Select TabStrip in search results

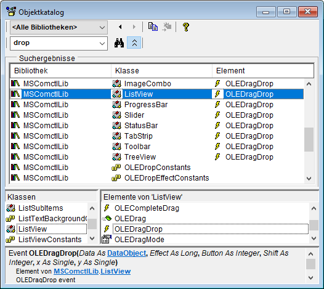(157, 136)
